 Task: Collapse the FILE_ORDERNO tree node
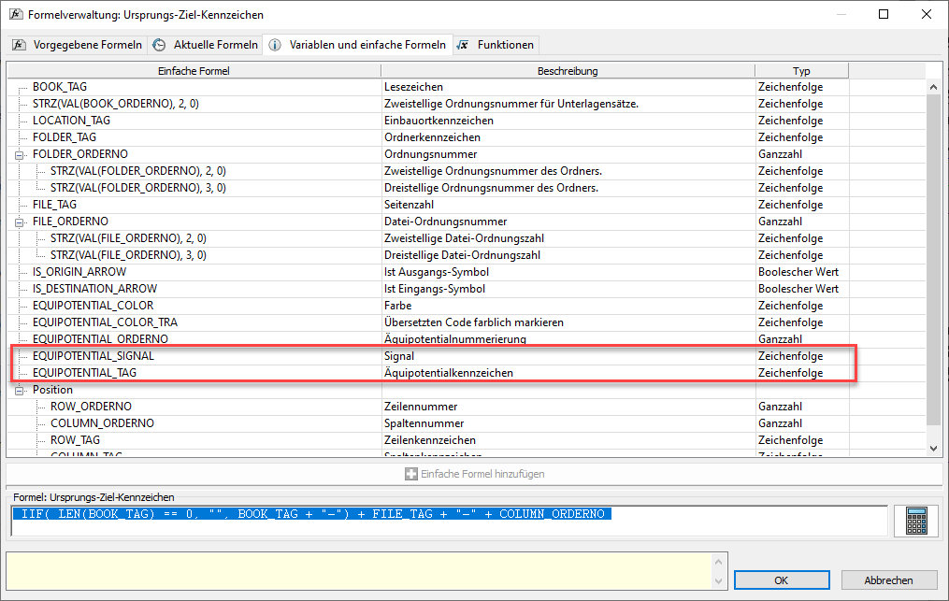tap(20, 222)
